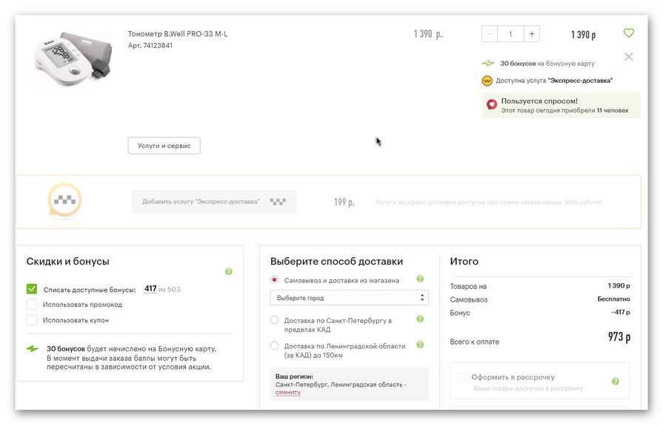Click help icon in Скидки и бонусы panel
663x425 pixels.
click(228, 272)
